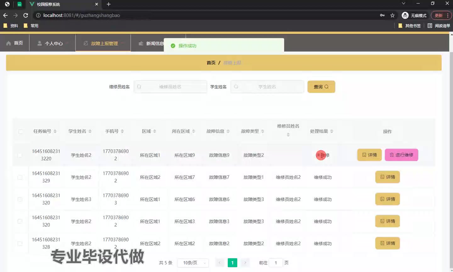This screenshot has width=453, height=272.
Task: Sort table by 区域 column
Action: coord(154,131)
